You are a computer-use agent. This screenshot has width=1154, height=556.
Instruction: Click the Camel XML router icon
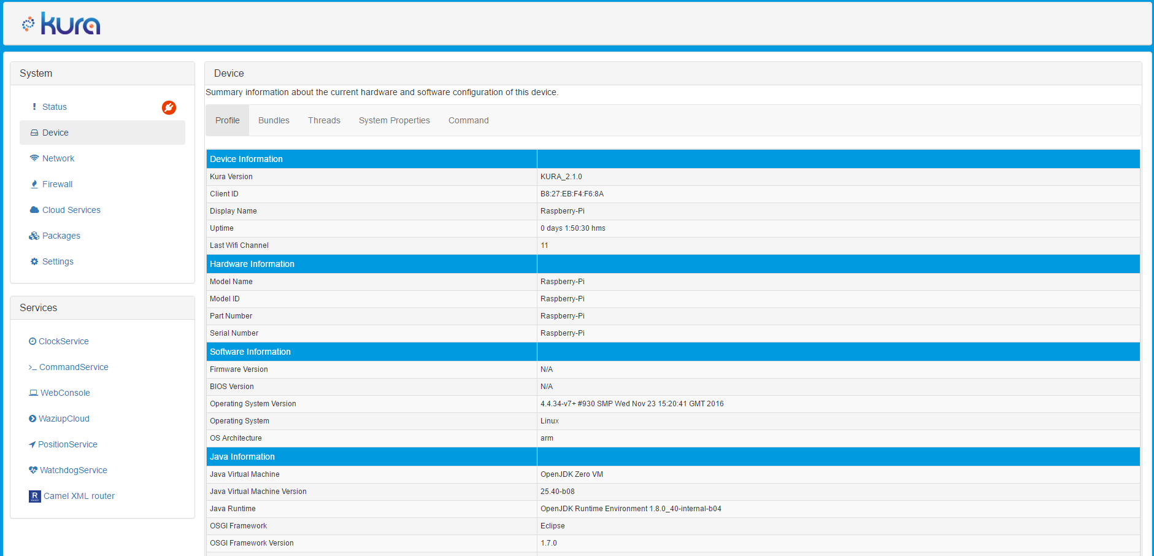coord(35,496)
